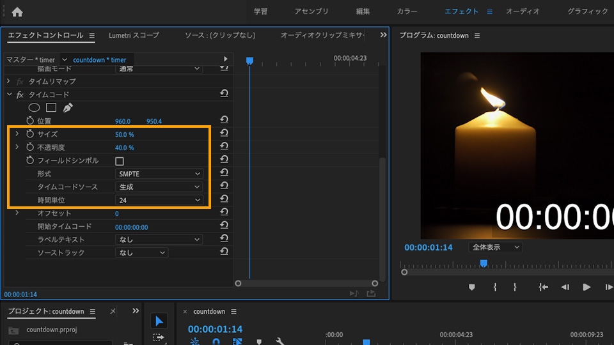Open the ソーストラック dropdown
Image resolution: width=614 pixels, height=345 pixels.
tap(142, 253)
